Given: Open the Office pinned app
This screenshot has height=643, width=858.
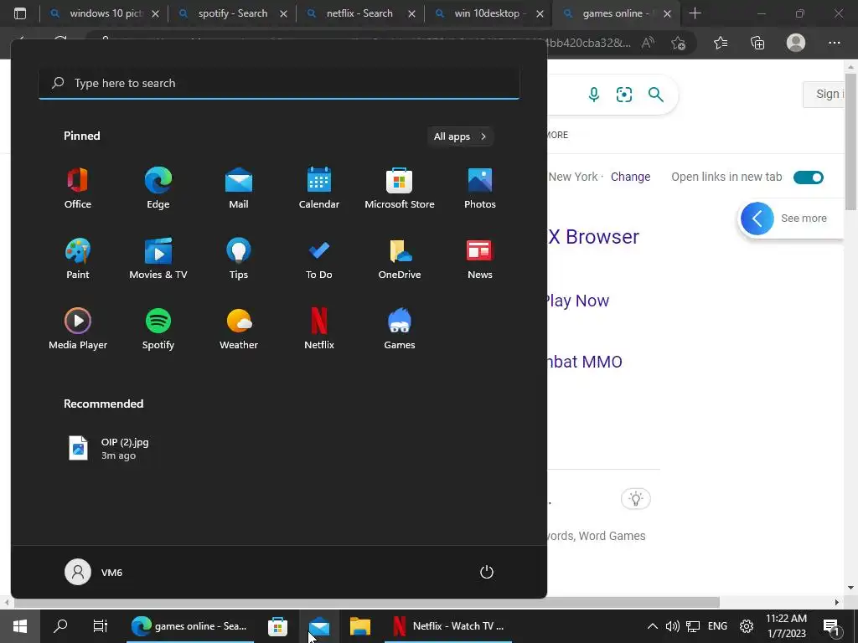Looking at the screenshot, I should point(78,188).
